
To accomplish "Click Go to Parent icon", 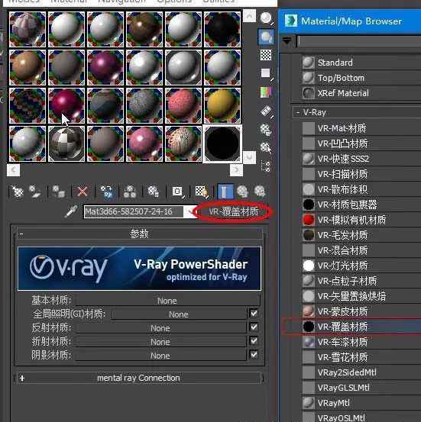I will coord(242,192).
